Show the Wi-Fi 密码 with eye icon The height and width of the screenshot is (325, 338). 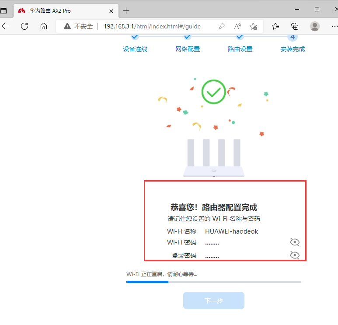[294, 242]
